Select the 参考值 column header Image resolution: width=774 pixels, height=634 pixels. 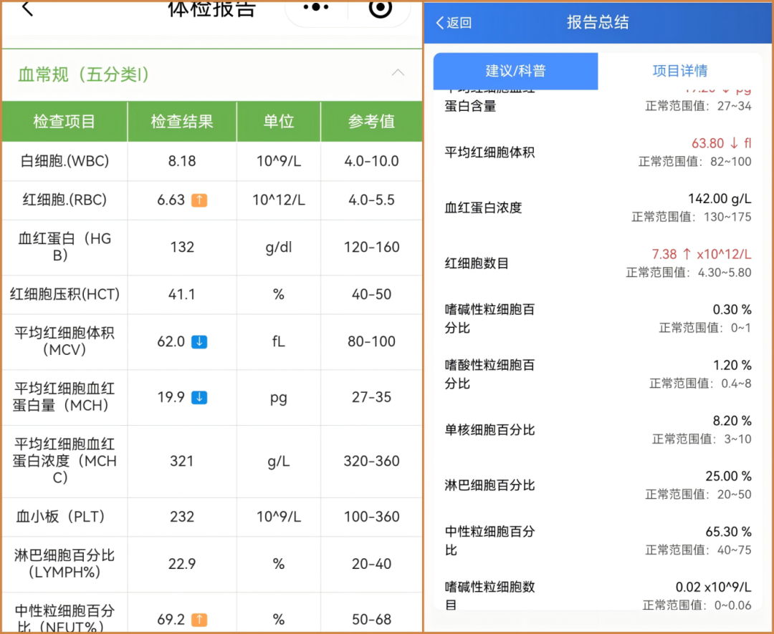pyautogui.click(x=371, y=122)
